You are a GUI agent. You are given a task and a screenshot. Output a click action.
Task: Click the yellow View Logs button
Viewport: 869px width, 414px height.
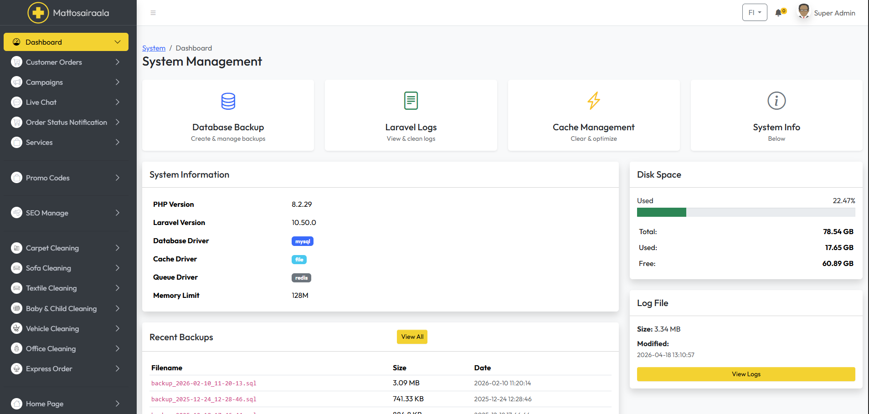coord(746,374)
